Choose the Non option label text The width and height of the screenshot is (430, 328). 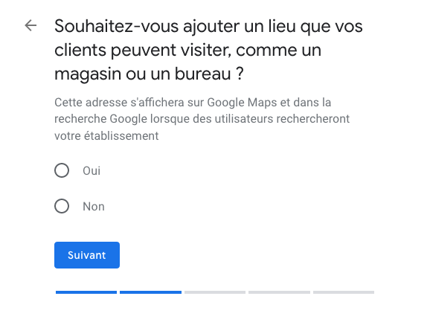point(94,207)
